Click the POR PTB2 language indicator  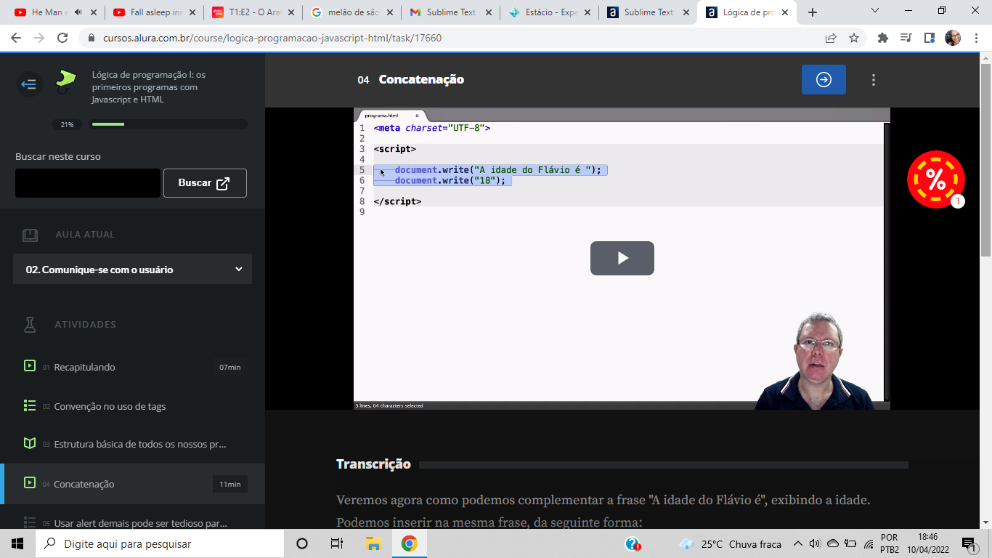click(x=890, y=543)
